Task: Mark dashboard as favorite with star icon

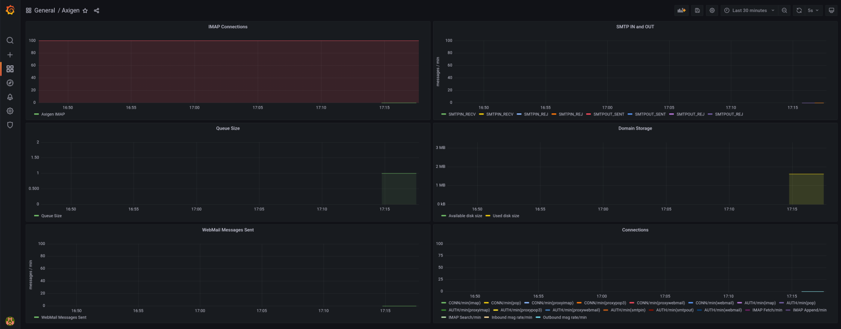Action: tap(85, 10)
